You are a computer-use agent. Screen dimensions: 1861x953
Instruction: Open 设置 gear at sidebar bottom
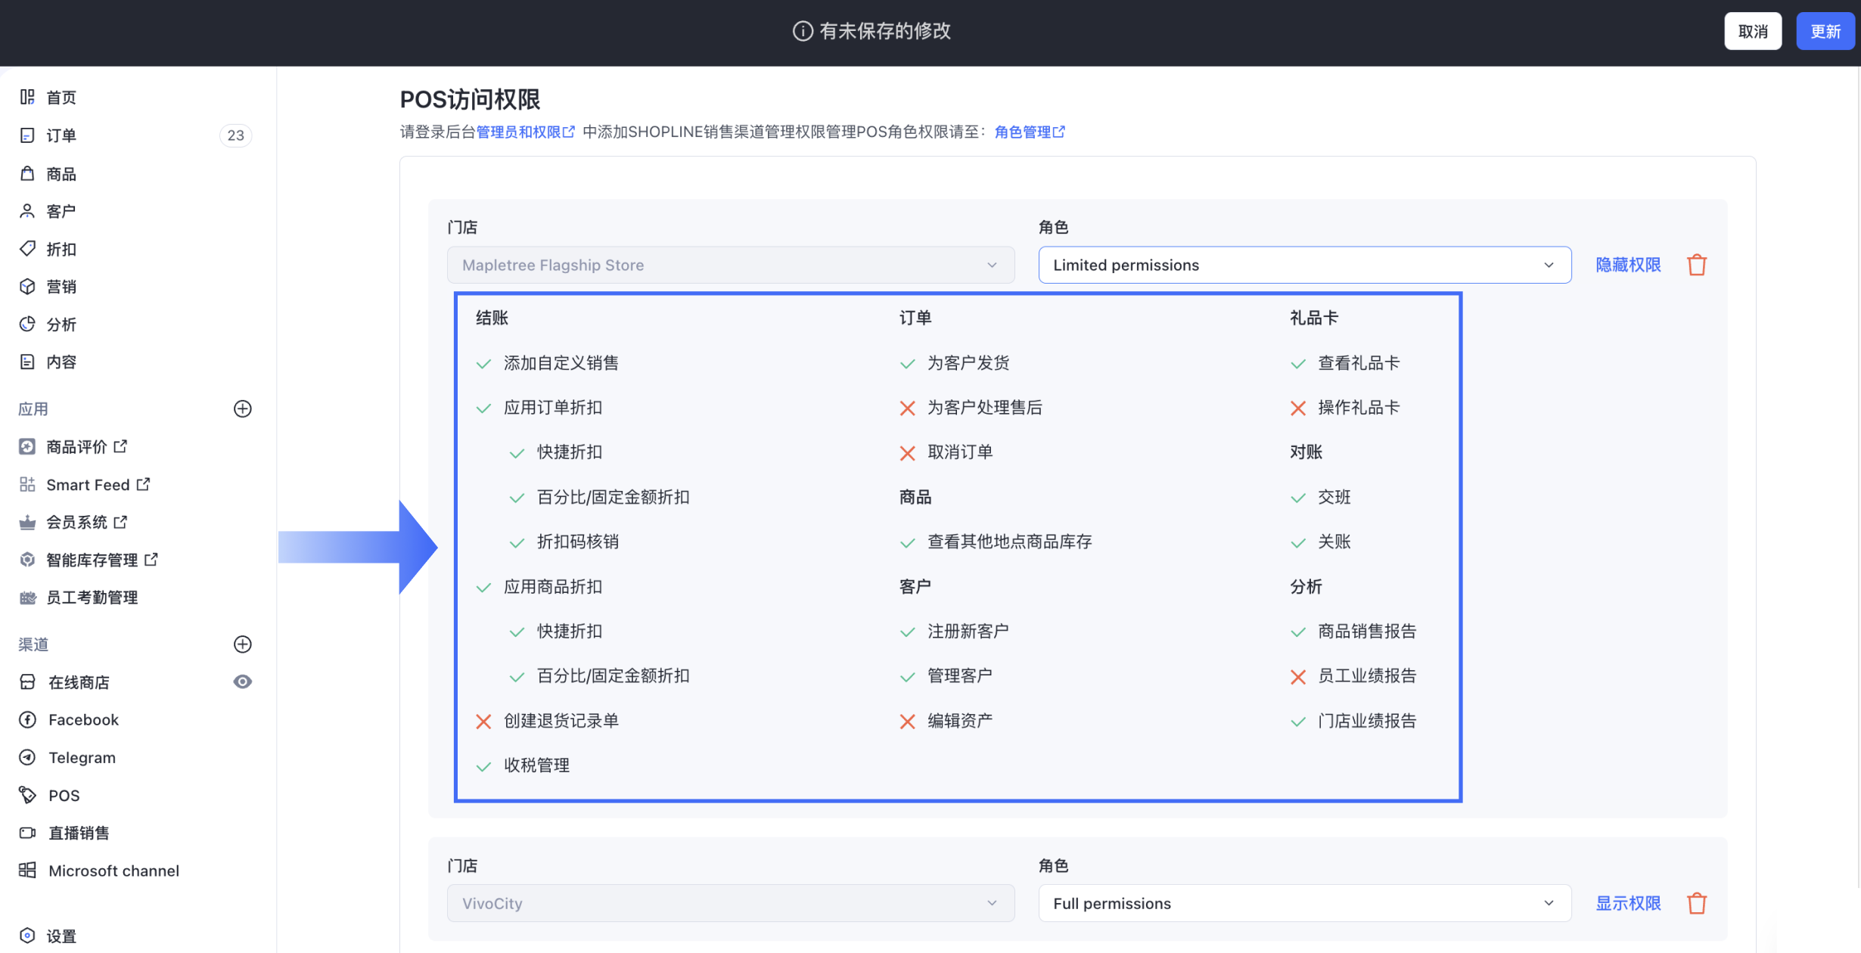27,936
